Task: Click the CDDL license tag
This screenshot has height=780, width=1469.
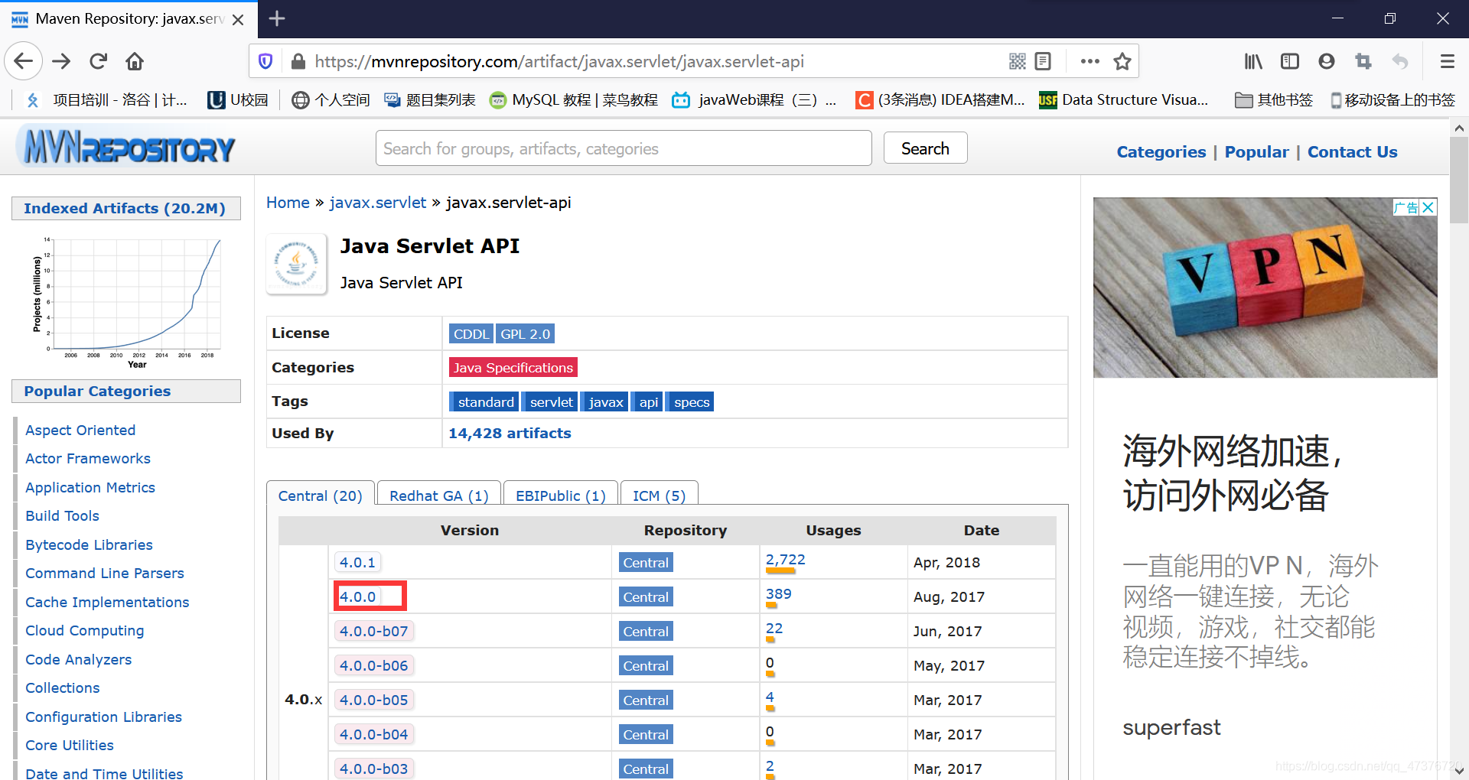Action: (471, 334)
